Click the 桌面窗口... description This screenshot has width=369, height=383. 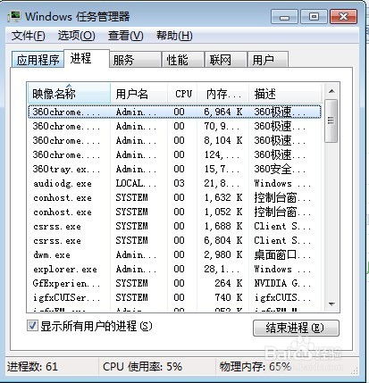tap(282, 254)
